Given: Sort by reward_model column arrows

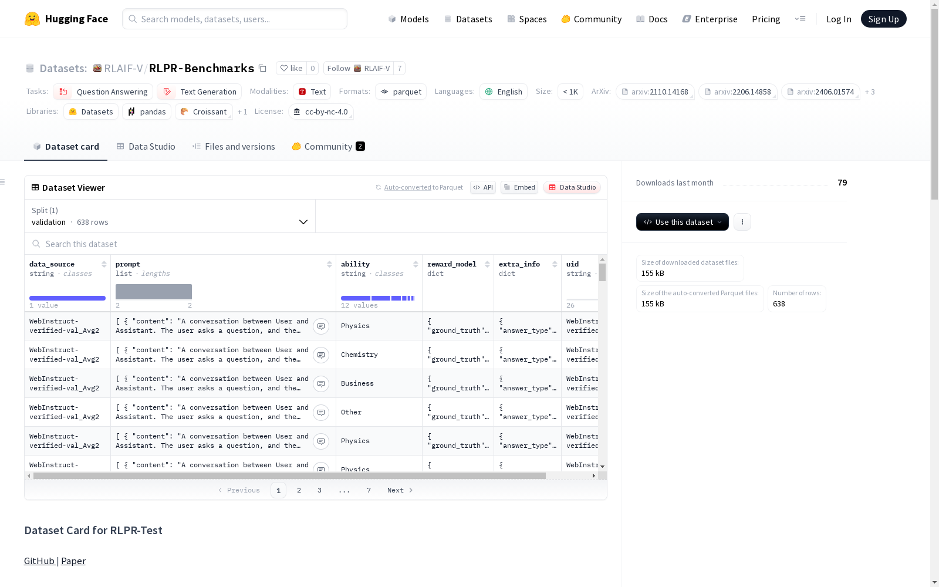Looking at the screenshot, I should click(x=487, y=264).
